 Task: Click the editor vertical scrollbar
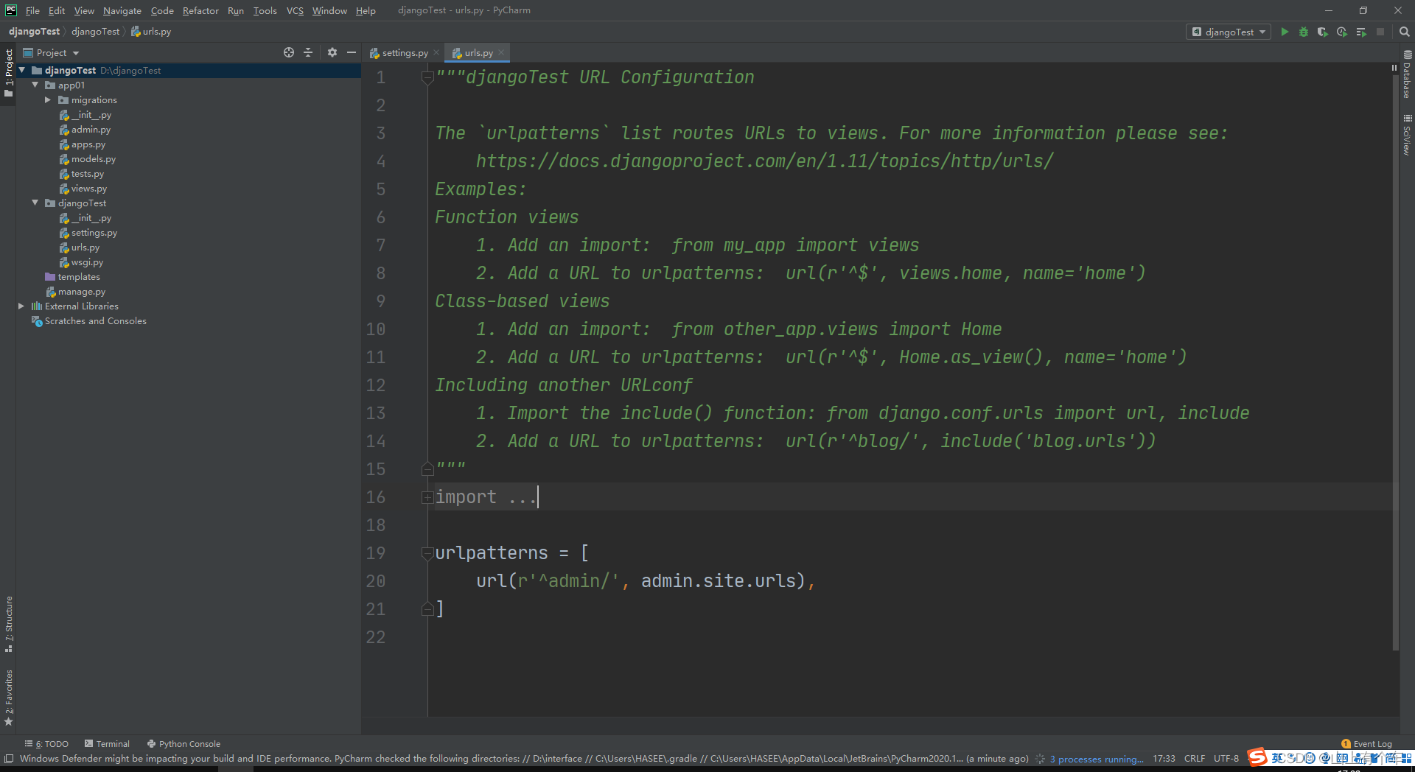[1395, 361]
